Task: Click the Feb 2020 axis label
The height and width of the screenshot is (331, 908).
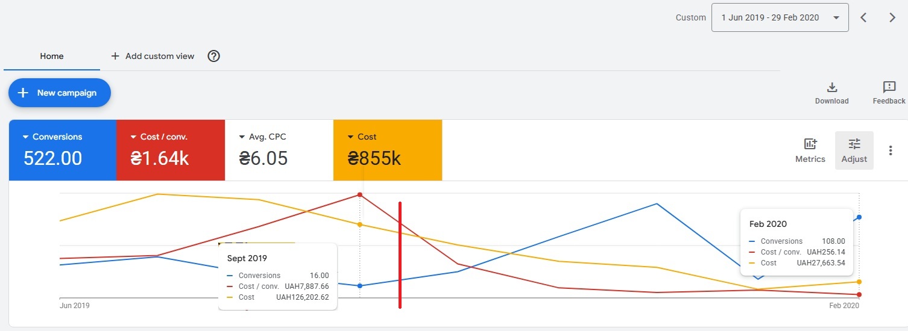Action: [844, 306]
